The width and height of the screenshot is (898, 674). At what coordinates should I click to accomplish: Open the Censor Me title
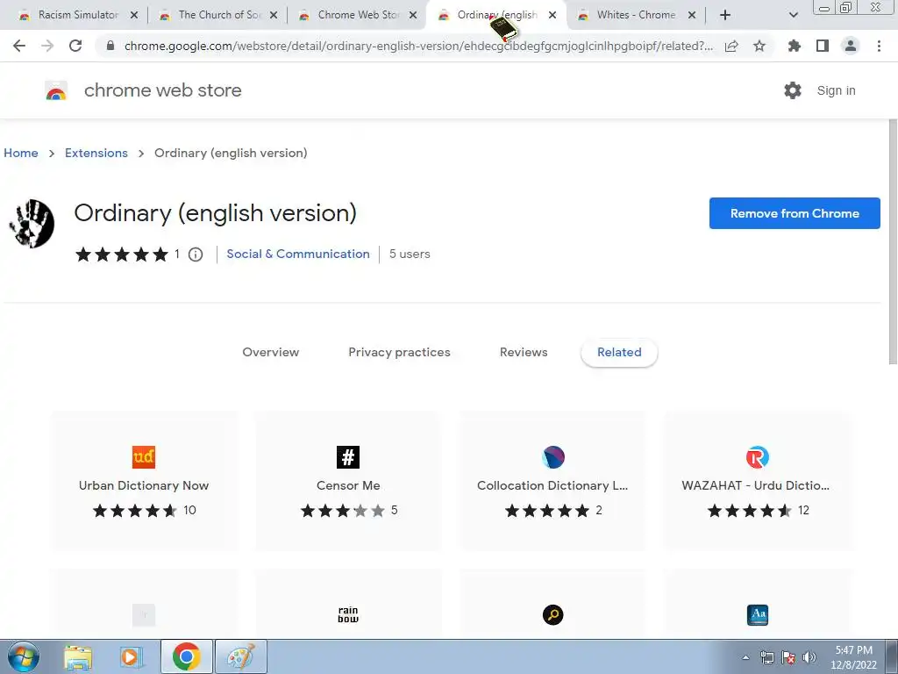coord(348,485)
